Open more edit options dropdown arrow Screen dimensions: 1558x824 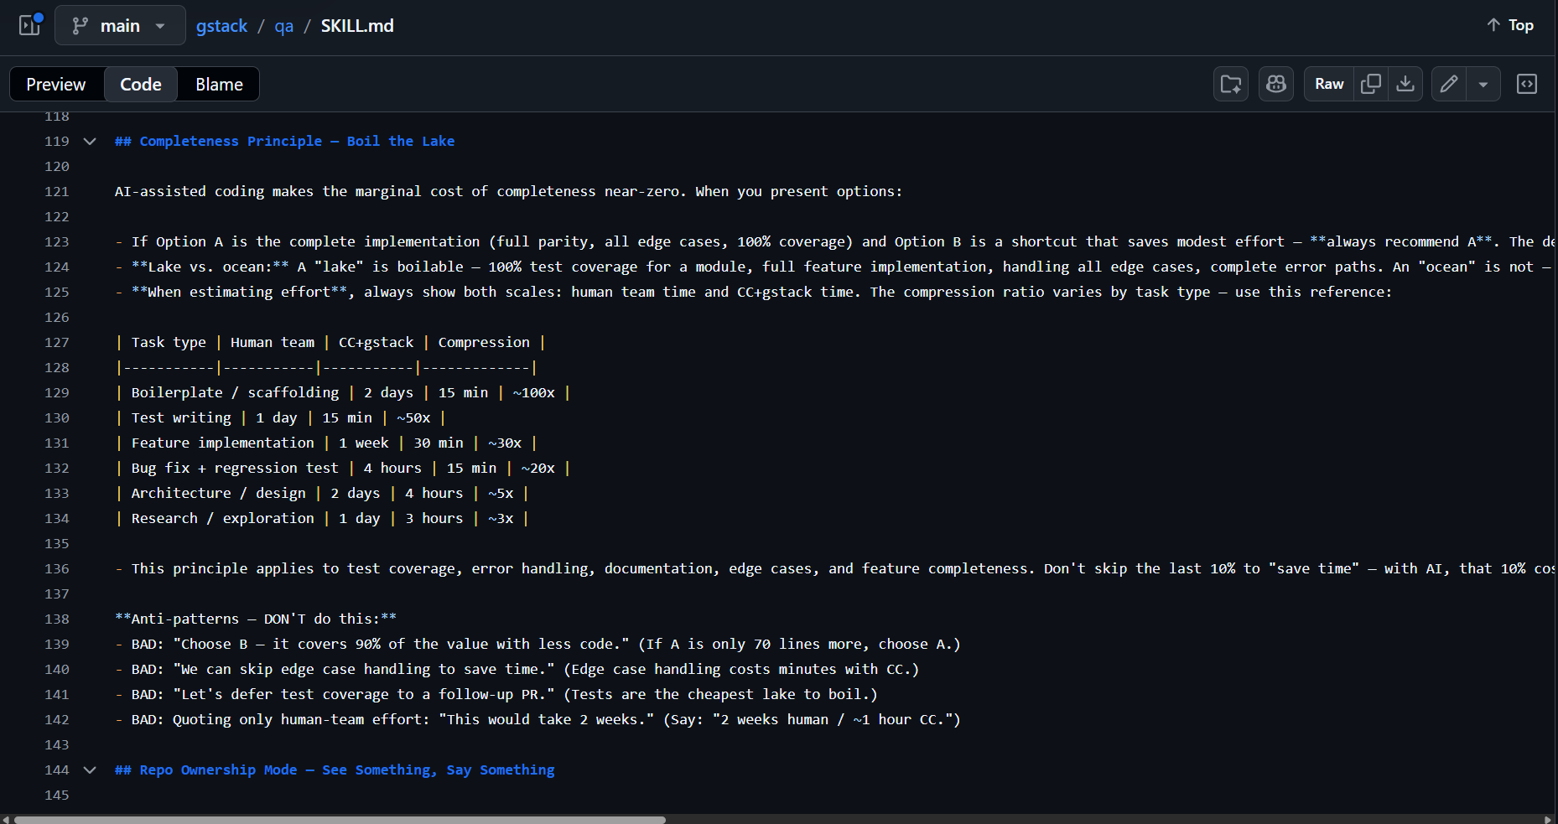pos(1484,84)
